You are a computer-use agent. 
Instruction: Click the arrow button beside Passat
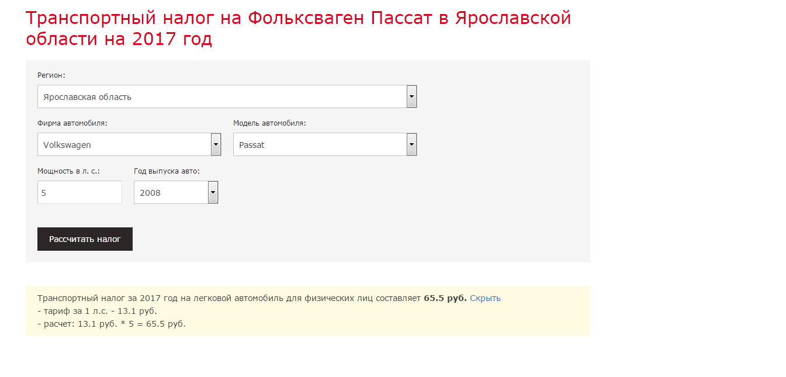(411, 145)
